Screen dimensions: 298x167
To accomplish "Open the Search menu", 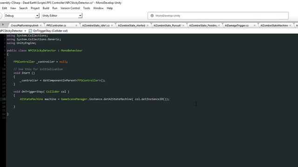I will [23, 8].
